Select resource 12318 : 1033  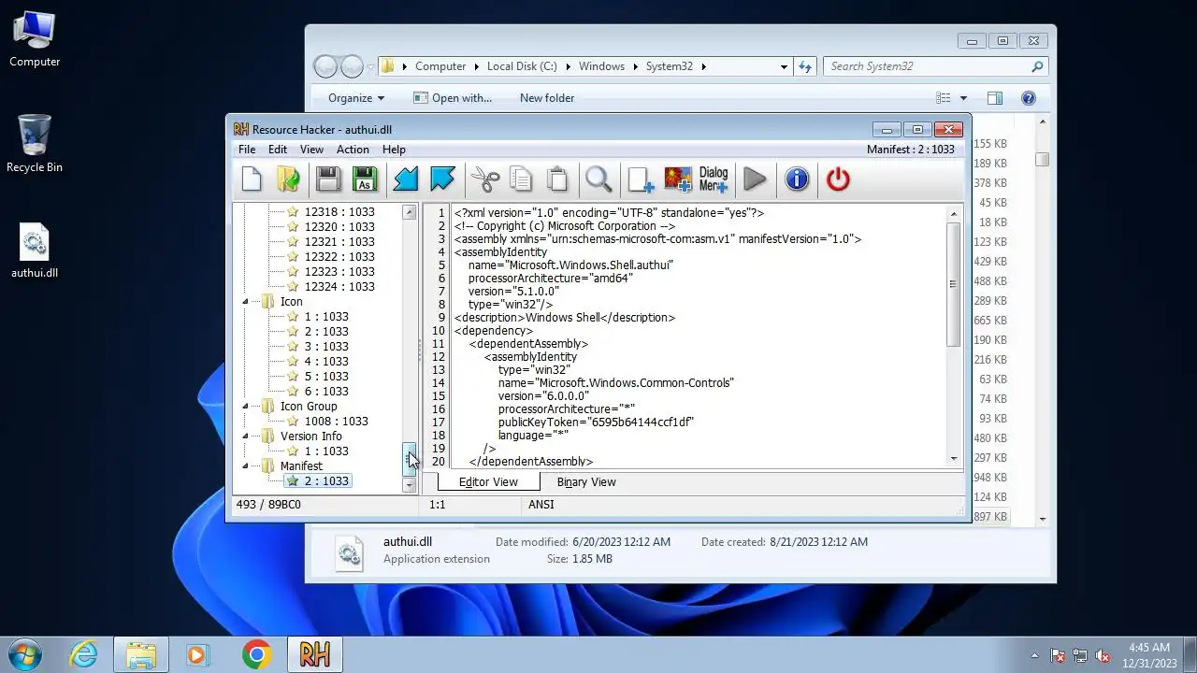pyautogui.click(x=339, y=212)
